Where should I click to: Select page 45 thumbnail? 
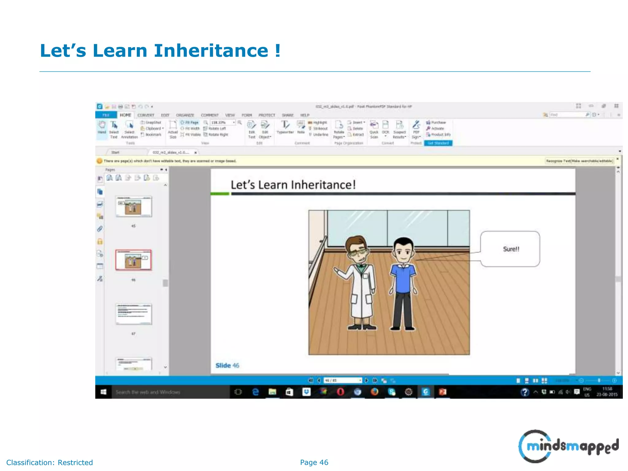pyautogui.click(x=134, y=206)
